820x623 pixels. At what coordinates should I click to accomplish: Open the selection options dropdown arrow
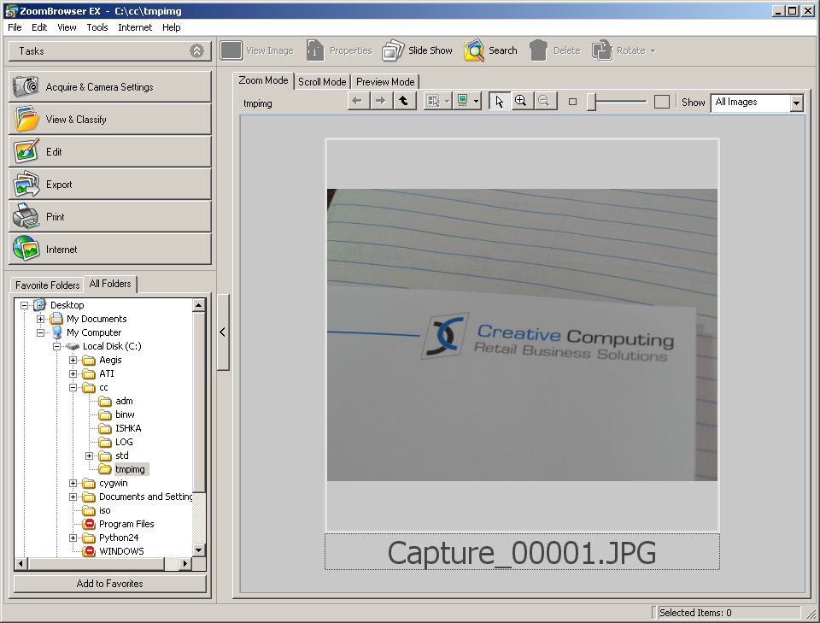[447, 101]
